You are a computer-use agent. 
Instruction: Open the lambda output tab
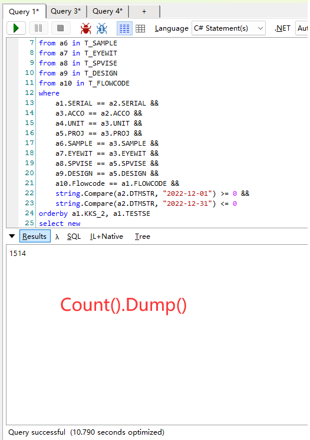(57, 237)
